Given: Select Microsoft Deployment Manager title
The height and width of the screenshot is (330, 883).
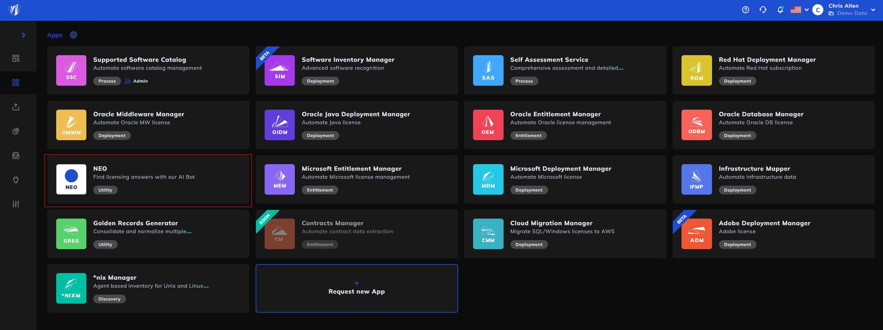Looking at the screenshot, I should (x=561, y=169).
